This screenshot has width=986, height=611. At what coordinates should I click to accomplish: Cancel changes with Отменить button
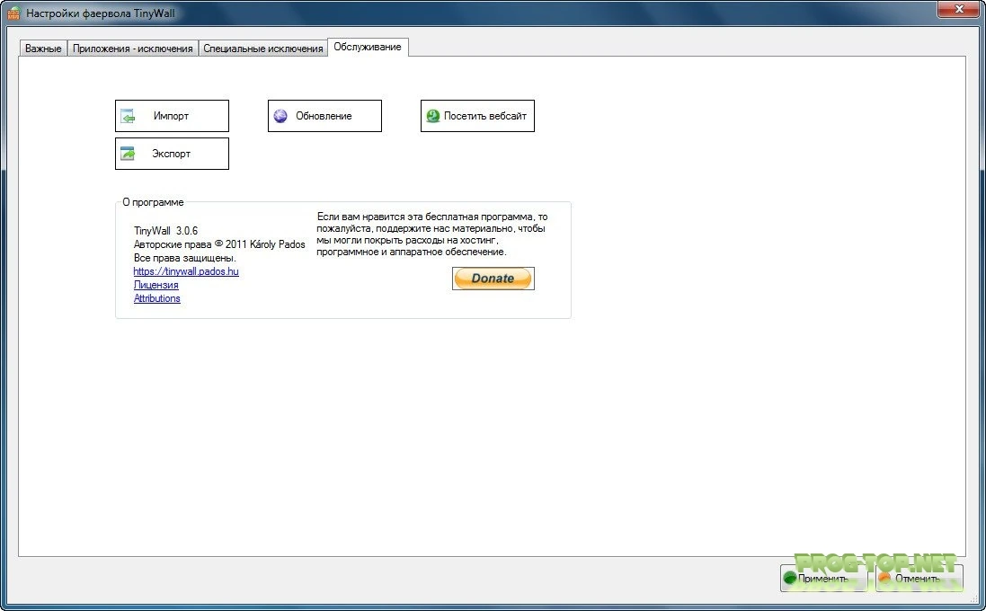click(919, 578)
